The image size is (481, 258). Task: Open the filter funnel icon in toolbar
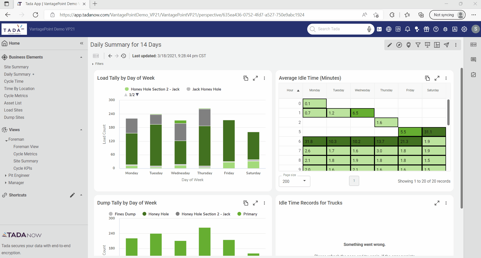pyautogui.click(x=418, y=45)
